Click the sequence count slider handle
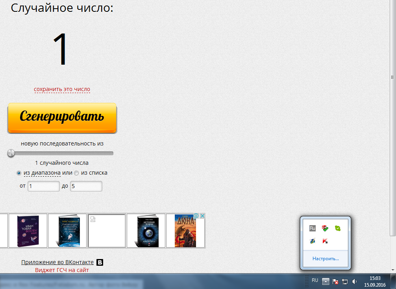 coord(11,153)
